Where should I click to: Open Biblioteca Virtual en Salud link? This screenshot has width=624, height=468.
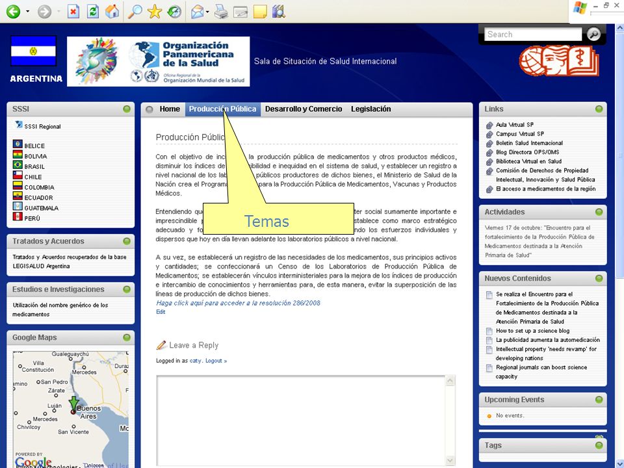(528, 161)
